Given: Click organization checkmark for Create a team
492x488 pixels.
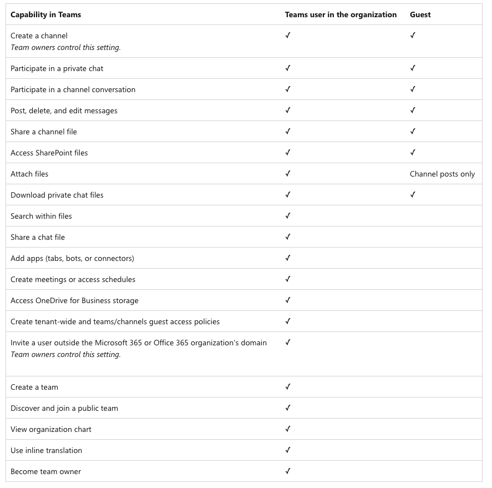Looking at the screenshot, I should click(288, 386).
